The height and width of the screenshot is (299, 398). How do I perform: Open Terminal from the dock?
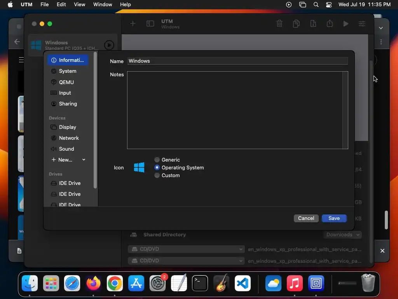[200, 283]
